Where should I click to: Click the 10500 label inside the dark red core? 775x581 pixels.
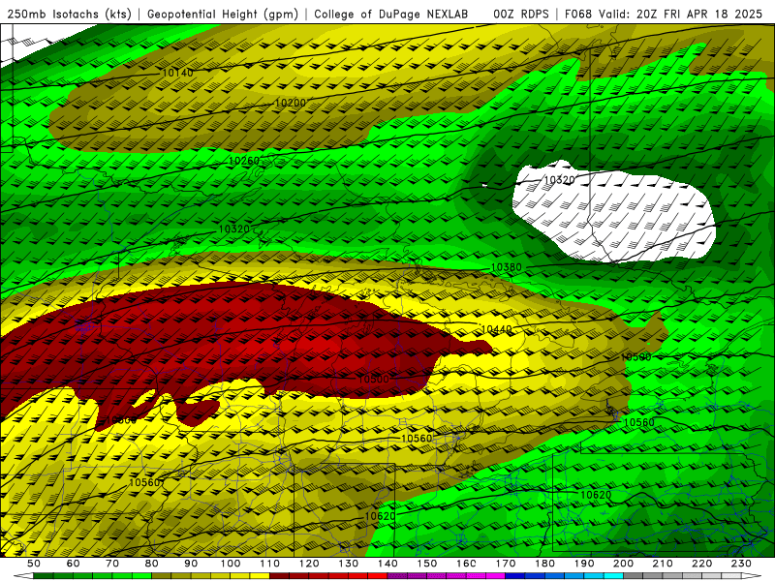(373, 380)
